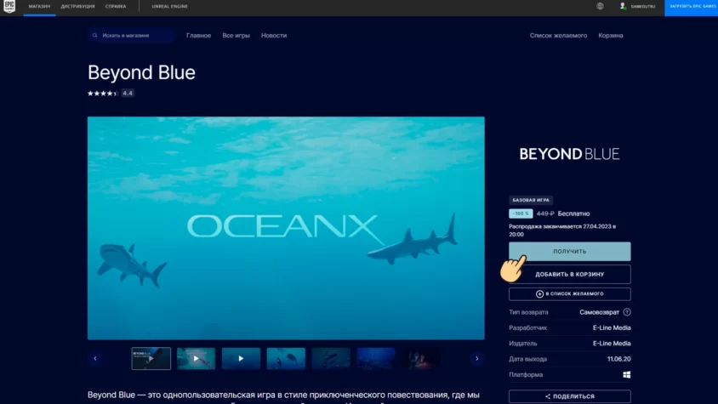
Task: Click the Загрузить Epic Games button
Action: coord(691,7)
